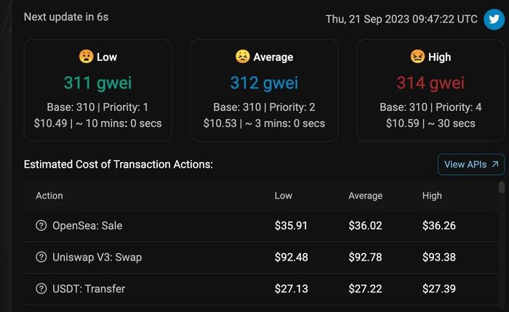Click the help icon beside Uniswap V3: Swap
The width and height of the screenshot is (509, 312).
pyautogui.click(x=41, y=257)
